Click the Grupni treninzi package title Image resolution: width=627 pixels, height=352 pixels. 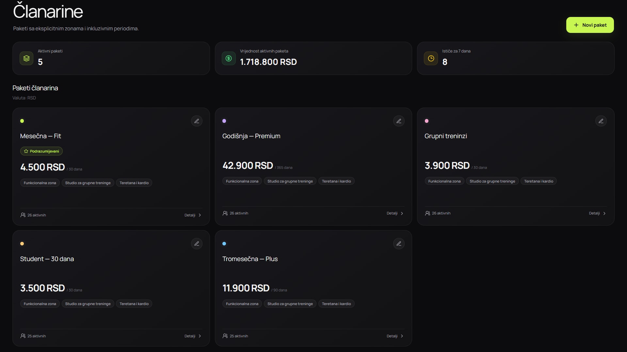pyautogui.click(x=446, y=136)
